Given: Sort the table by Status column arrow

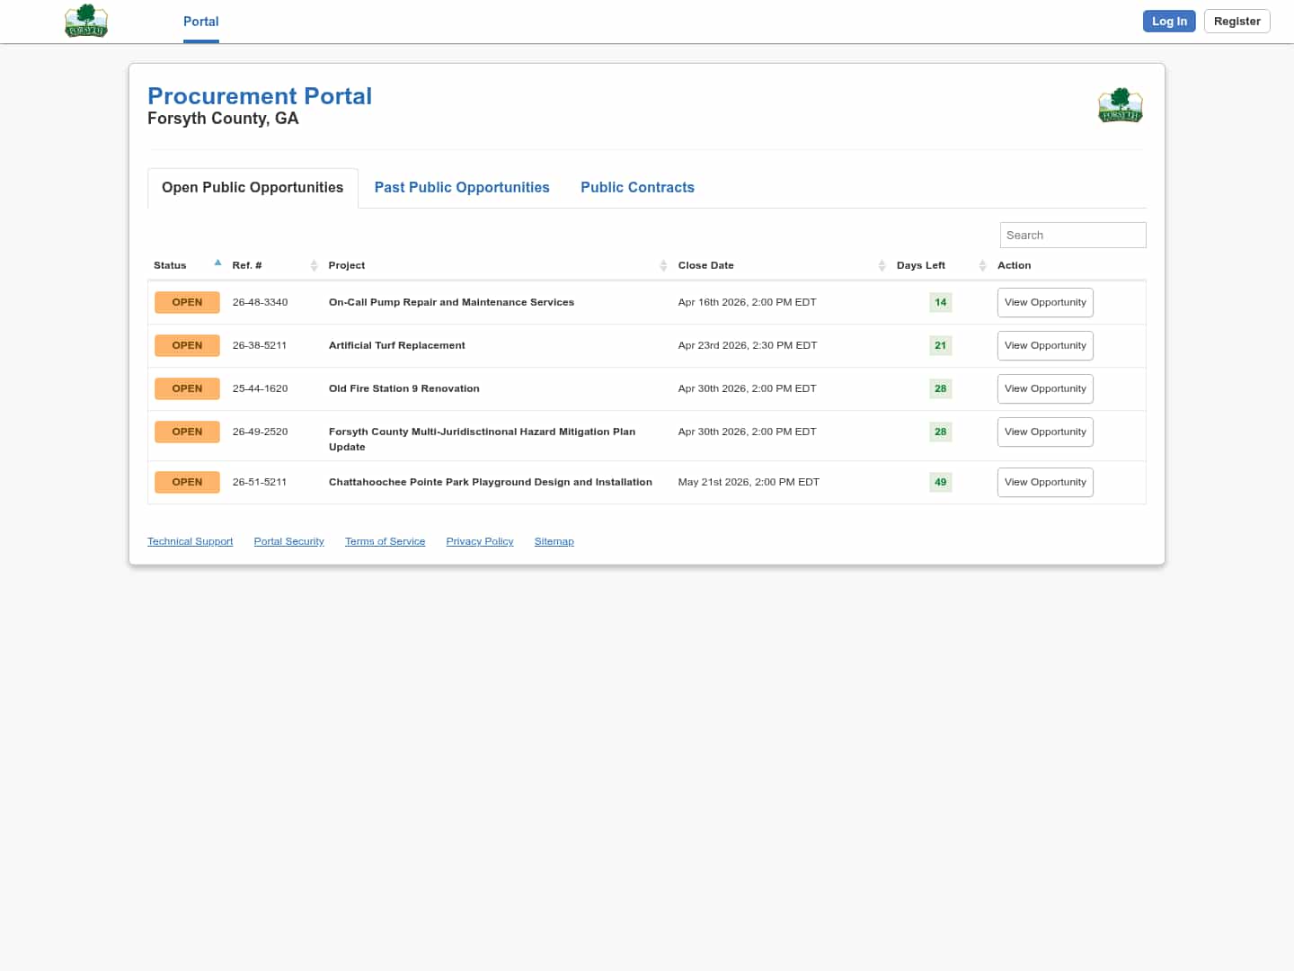Looking at the screenshot, I should coord(217,263).
